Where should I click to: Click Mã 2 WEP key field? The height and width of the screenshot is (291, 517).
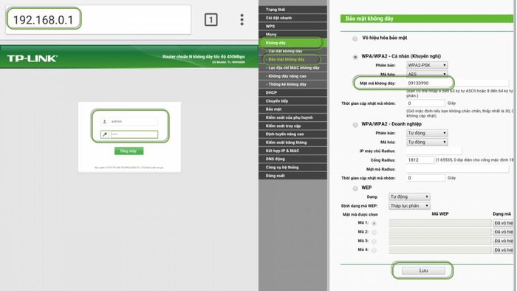tap(440, 232)
